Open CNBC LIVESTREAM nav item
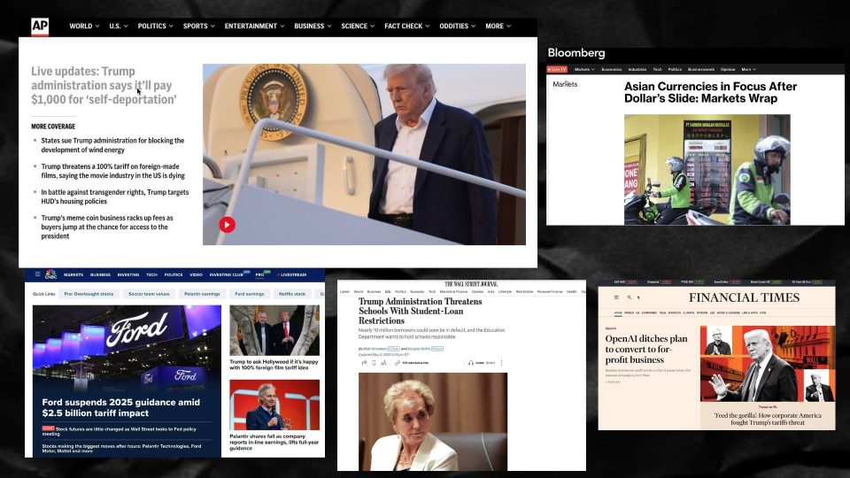Image resolution: width=850 pixels, height=478 pixels. pos(293,274)
